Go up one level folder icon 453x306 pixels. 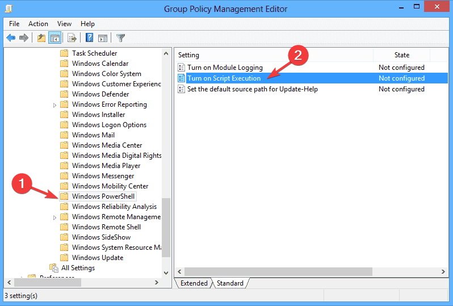coord(41,38)
